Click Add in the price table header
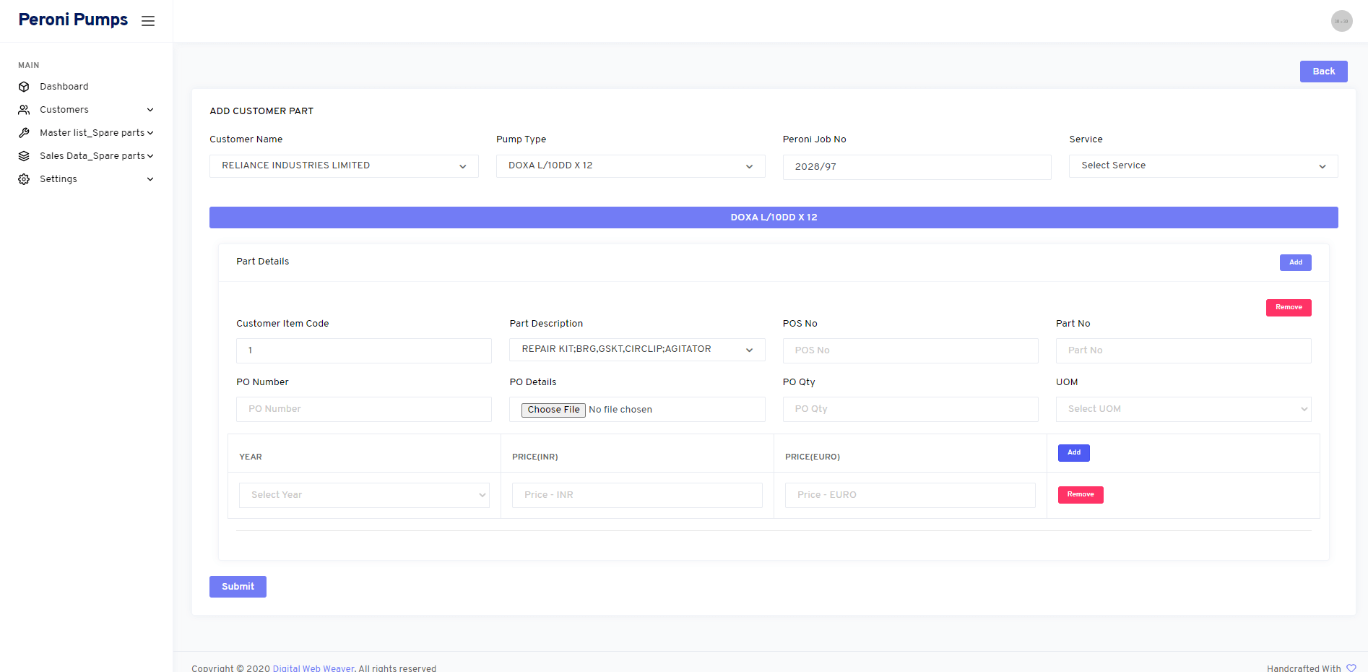The width and height of the screenshot is (1368, 672). (1074, 453)
